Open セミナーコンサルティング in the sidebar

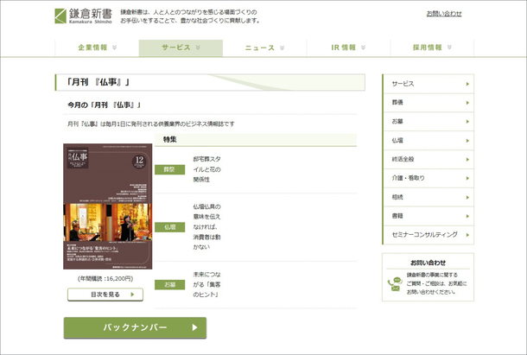[427, 235]
